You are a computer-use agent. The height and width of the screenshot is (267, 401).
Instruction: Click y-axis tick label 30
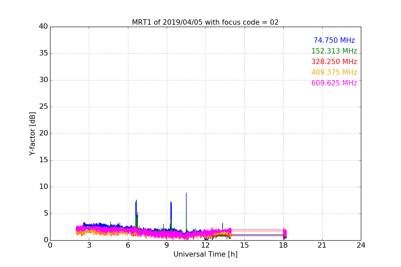(x=43, y=80)
